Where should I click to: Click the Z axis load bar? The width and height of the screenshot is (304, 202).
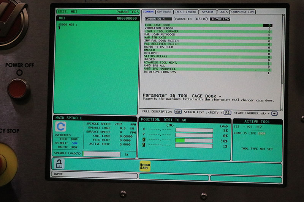click(194, 140)
